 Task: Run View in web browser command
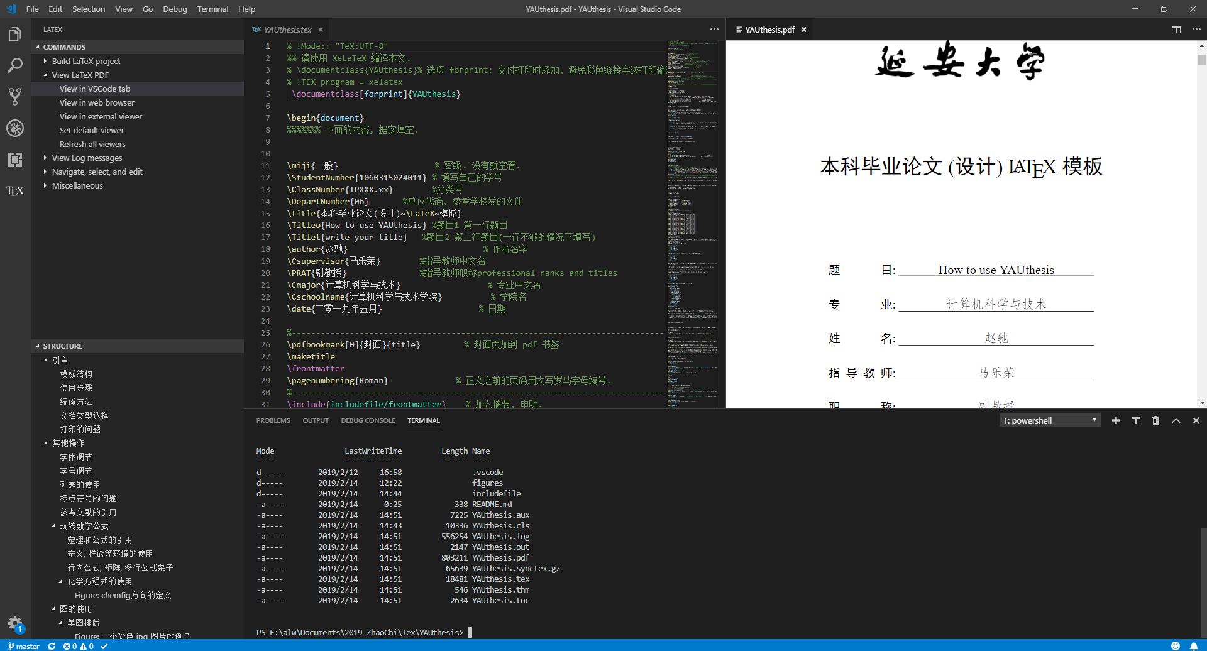pos(97,102)
